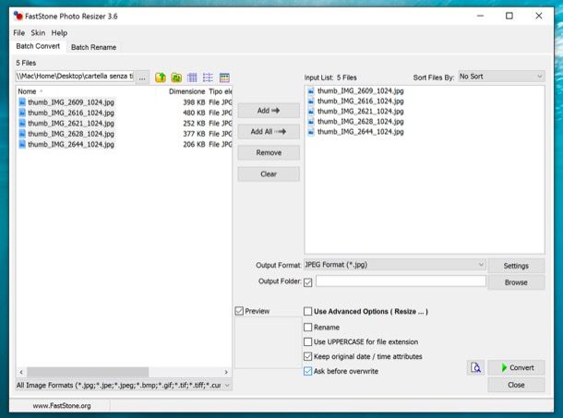Toggle the Preview checkbox
Viewport: 563px width, 418px height.
[x=239, y=311]
